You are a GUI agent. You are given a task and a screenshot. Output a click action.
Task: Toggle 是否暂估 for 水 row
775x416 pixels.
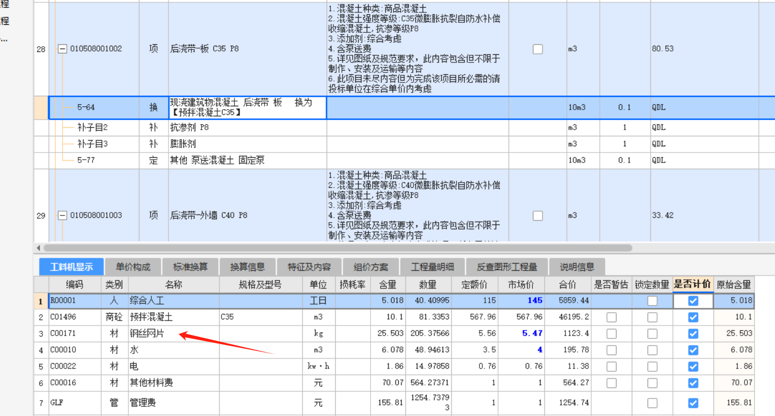(x=611, y=350)
